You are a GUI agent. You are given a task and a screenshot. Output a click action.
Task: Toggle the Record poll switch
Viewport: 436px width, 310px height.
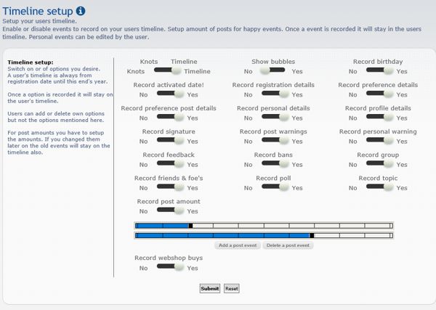coord(273,187)
